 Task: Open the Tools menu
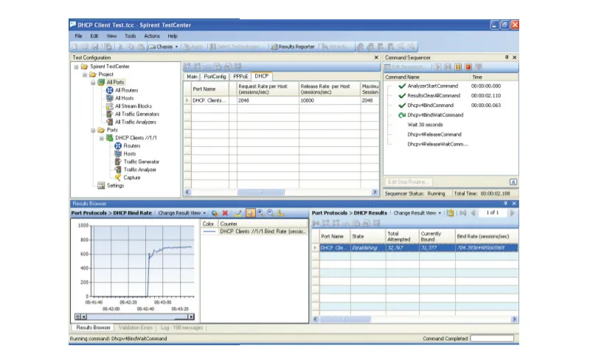131,36
